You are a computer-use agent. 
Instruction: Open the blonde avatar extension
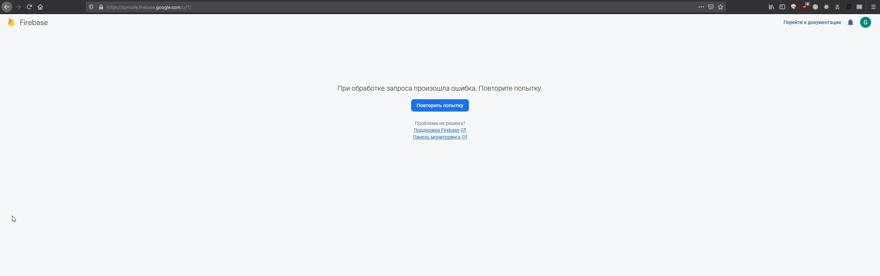click(x=793, y=7)
